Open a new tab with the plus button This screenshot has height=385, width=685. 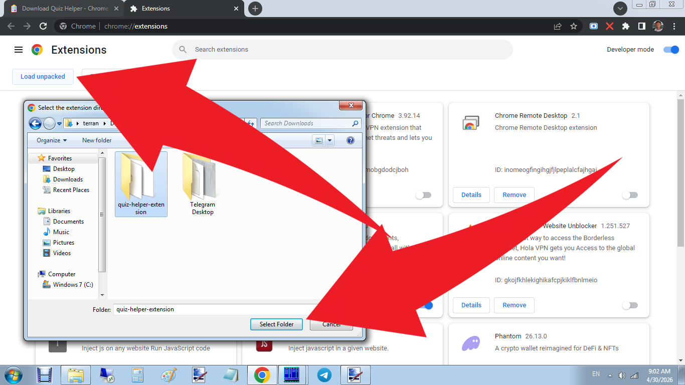[255, 9]
